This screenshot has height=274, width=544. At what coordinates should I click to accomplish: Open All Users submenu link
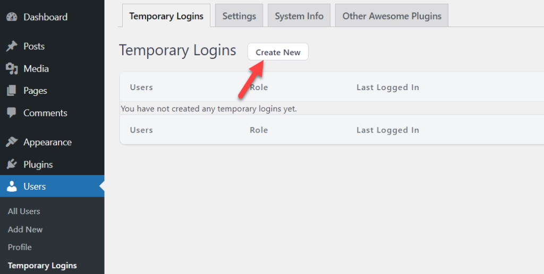(24, 211)
